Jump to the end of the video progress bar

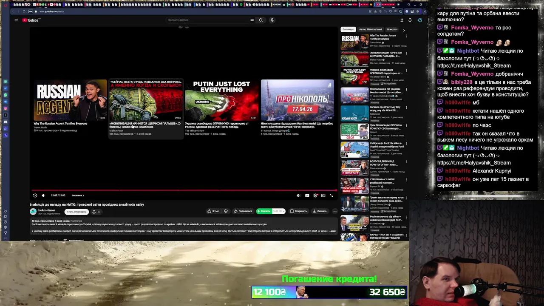pyautogui.click(x=336, y=190)
